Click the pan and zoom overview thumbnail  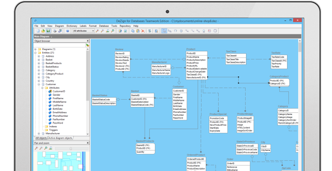click(62, 161)
